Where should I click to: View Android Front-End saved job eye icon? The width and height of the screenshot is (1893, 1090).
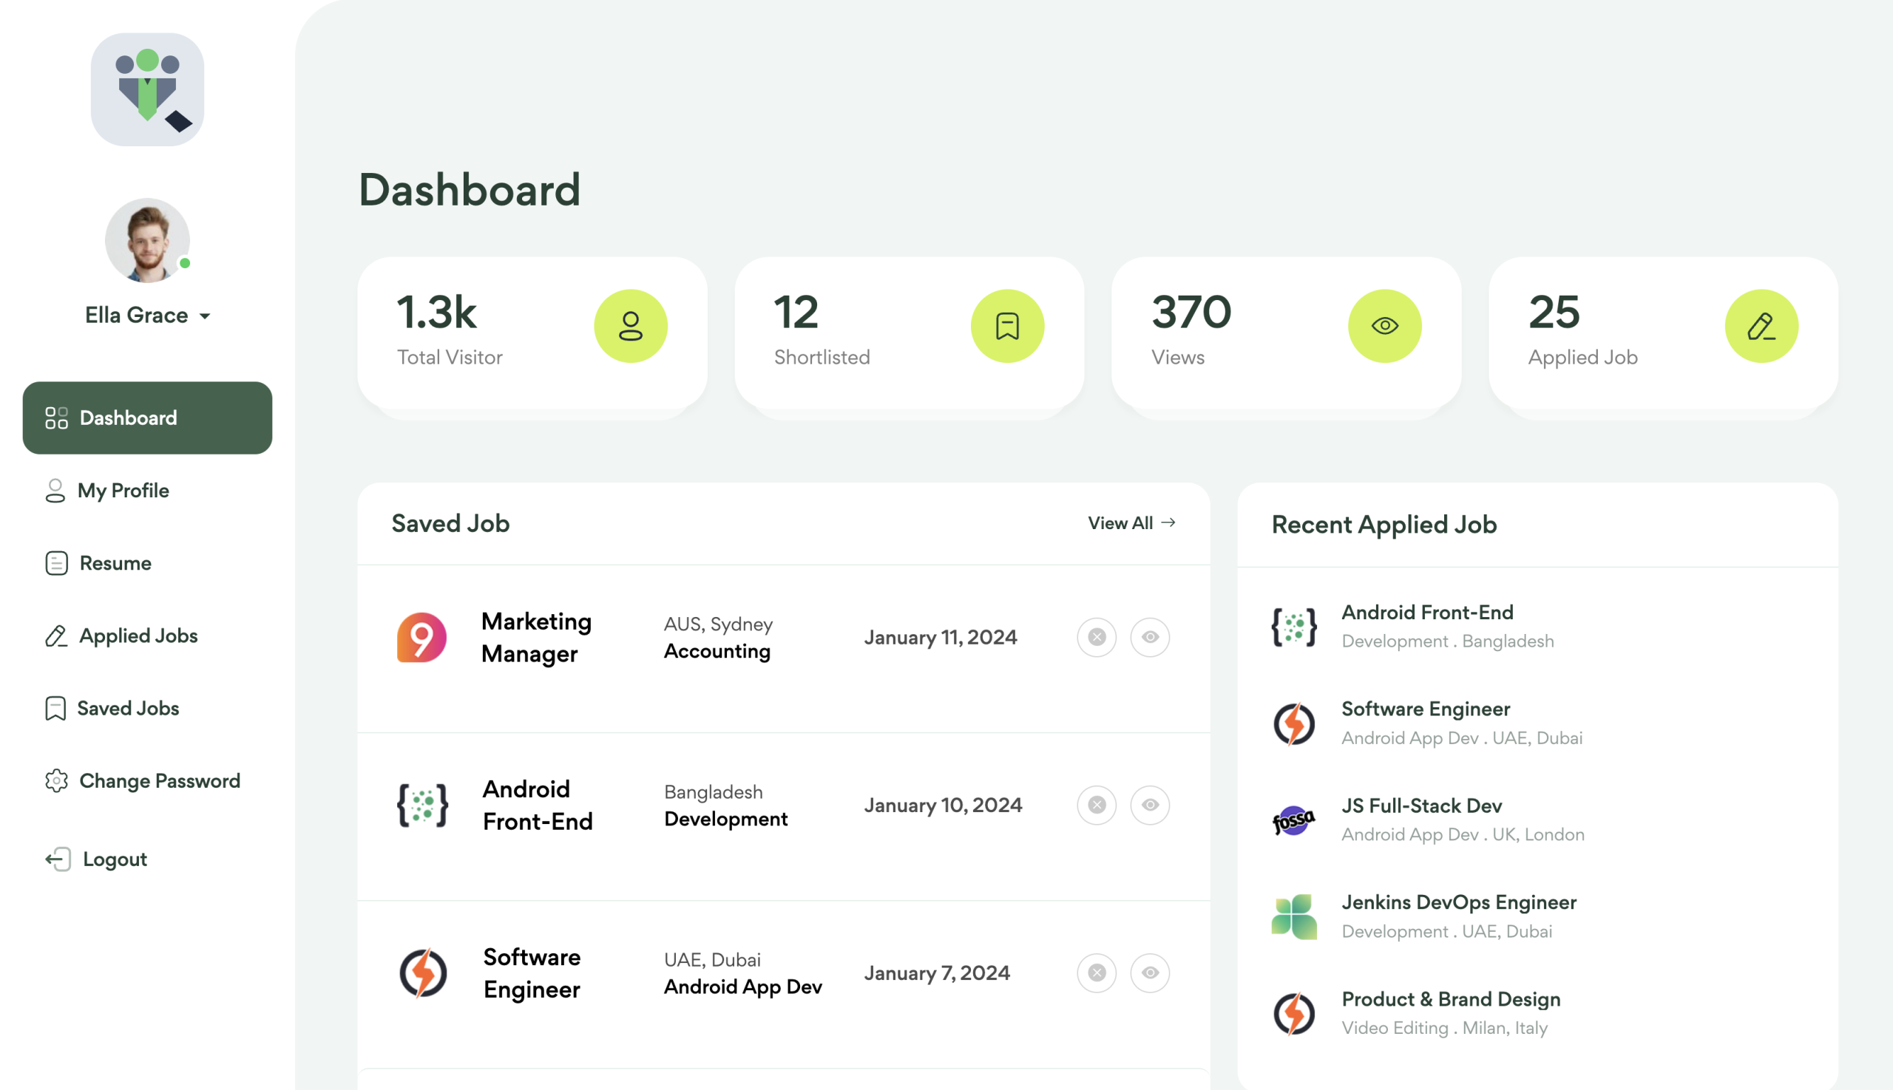(1150, 805)
